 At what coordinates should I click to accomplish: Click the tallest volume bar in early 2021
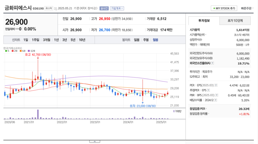(x=38, y=114)
